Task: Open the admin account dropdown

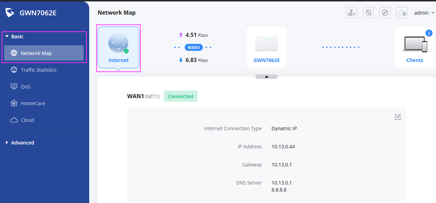Action: click(x=424, y=13)
